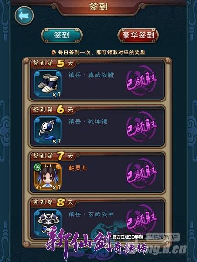The image size is (197, 262).
Task: Select the 签到第8天 header label
Action: click(x=52, y=202)
